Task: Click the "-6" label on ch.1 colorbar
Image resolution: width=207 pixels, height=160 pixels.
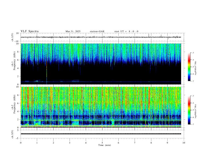Action: pyautogui.click(x=193, y=74)
